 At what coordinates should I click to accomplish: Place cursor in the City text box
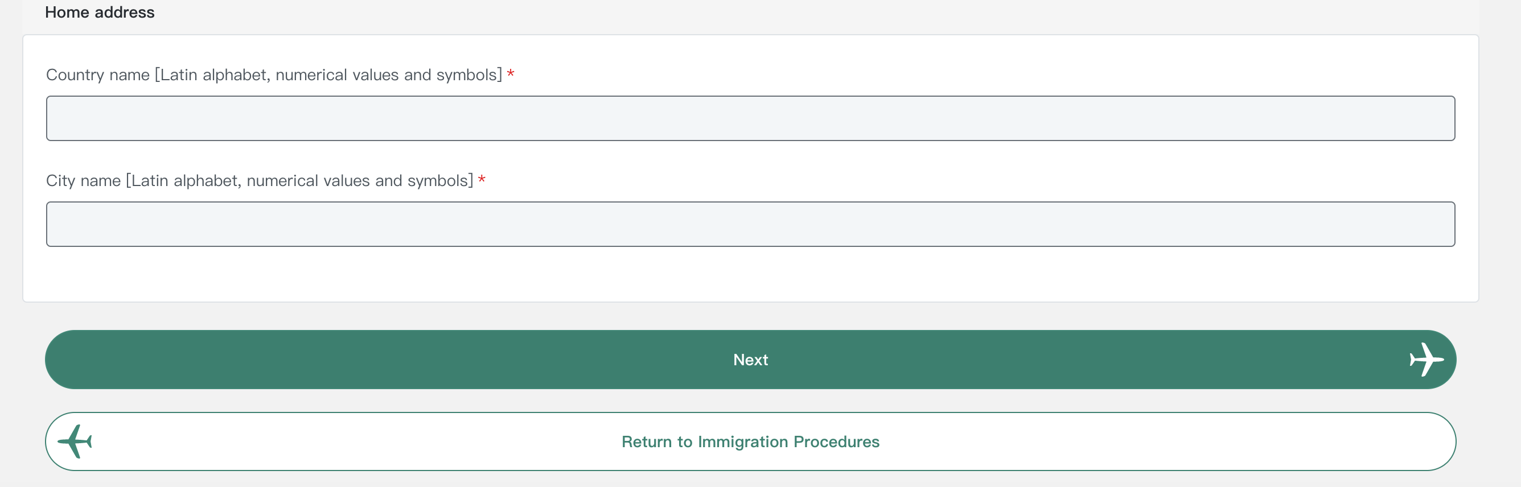[750, 224]
